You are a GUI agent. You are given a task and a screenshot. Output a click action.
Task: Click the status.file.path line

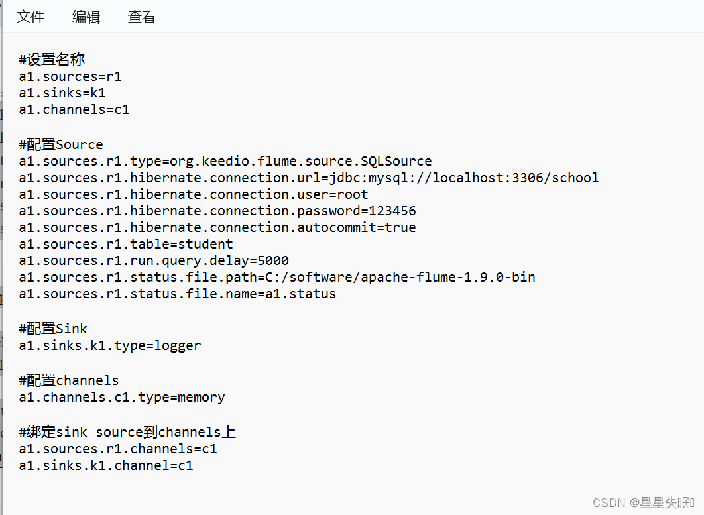point(277,278)
